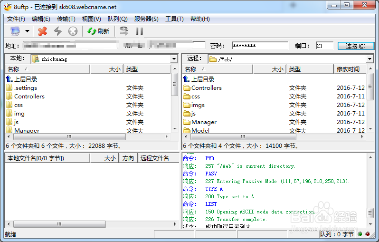
Task: Open the 视图(V) menu
Action: pos(91,19)
